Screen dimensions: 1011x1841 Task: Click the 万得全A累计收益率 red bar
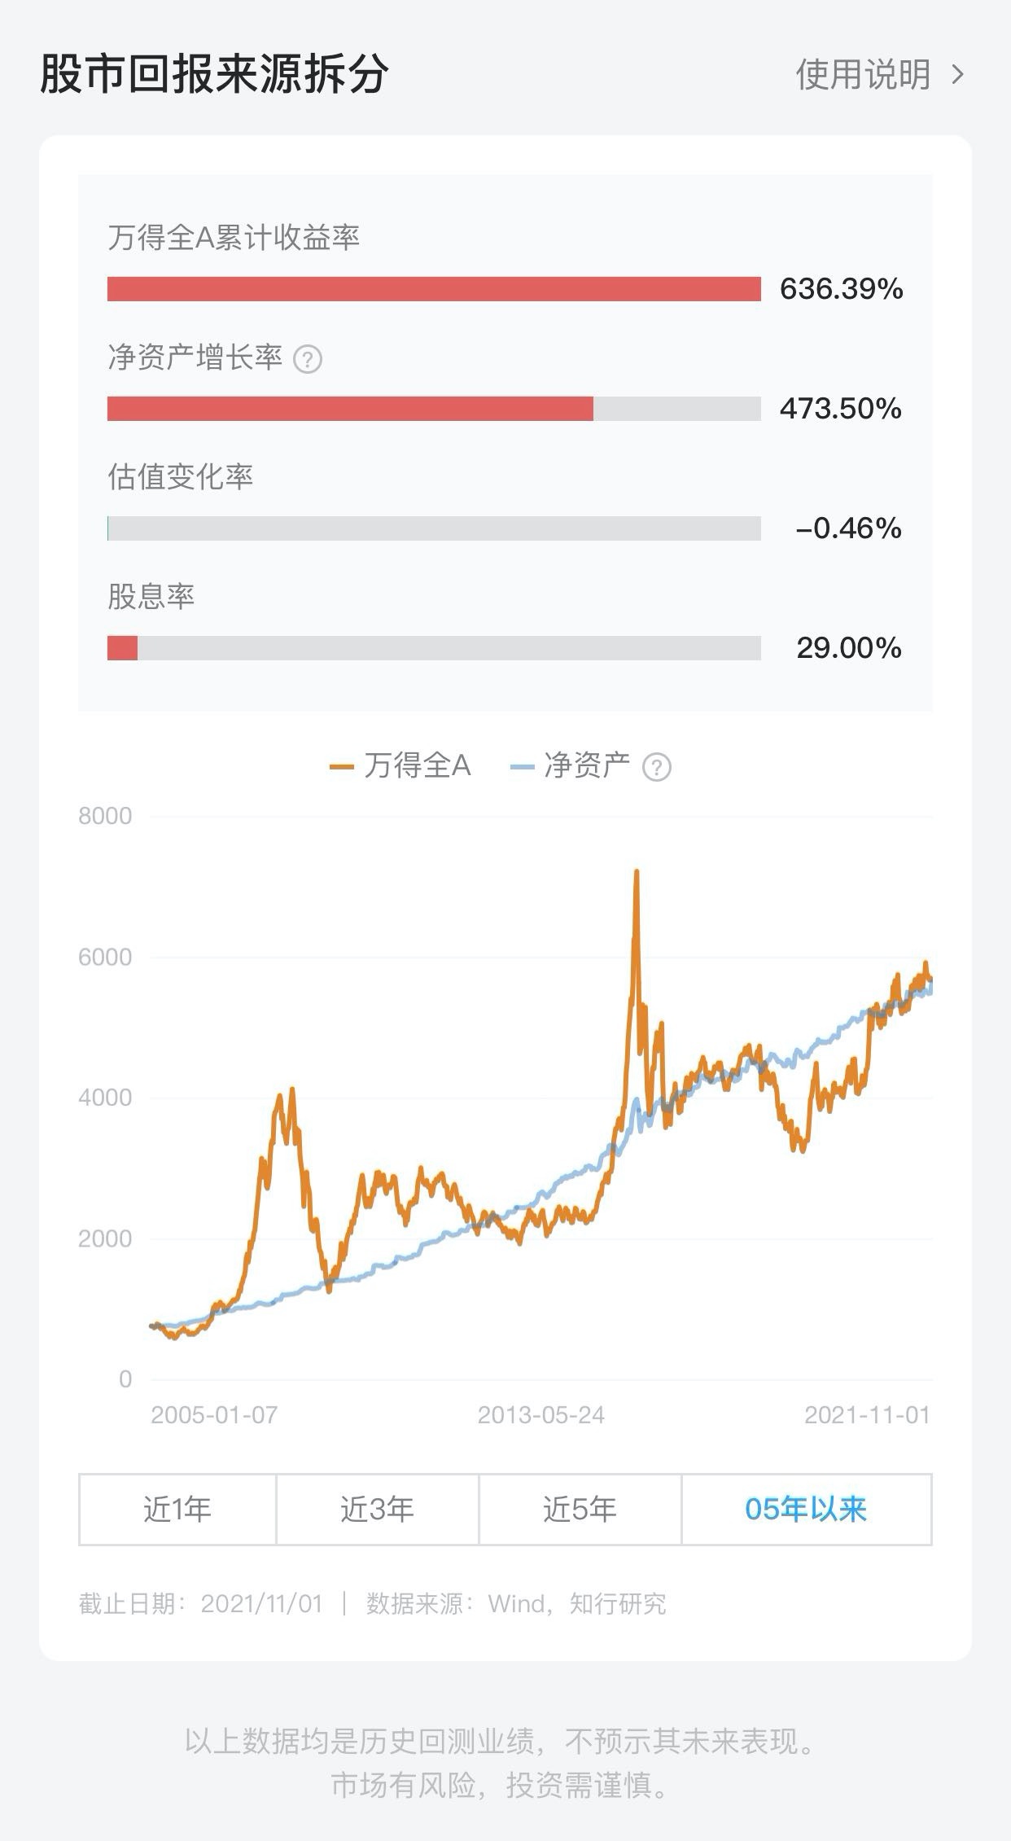click(x=434, y=289)
